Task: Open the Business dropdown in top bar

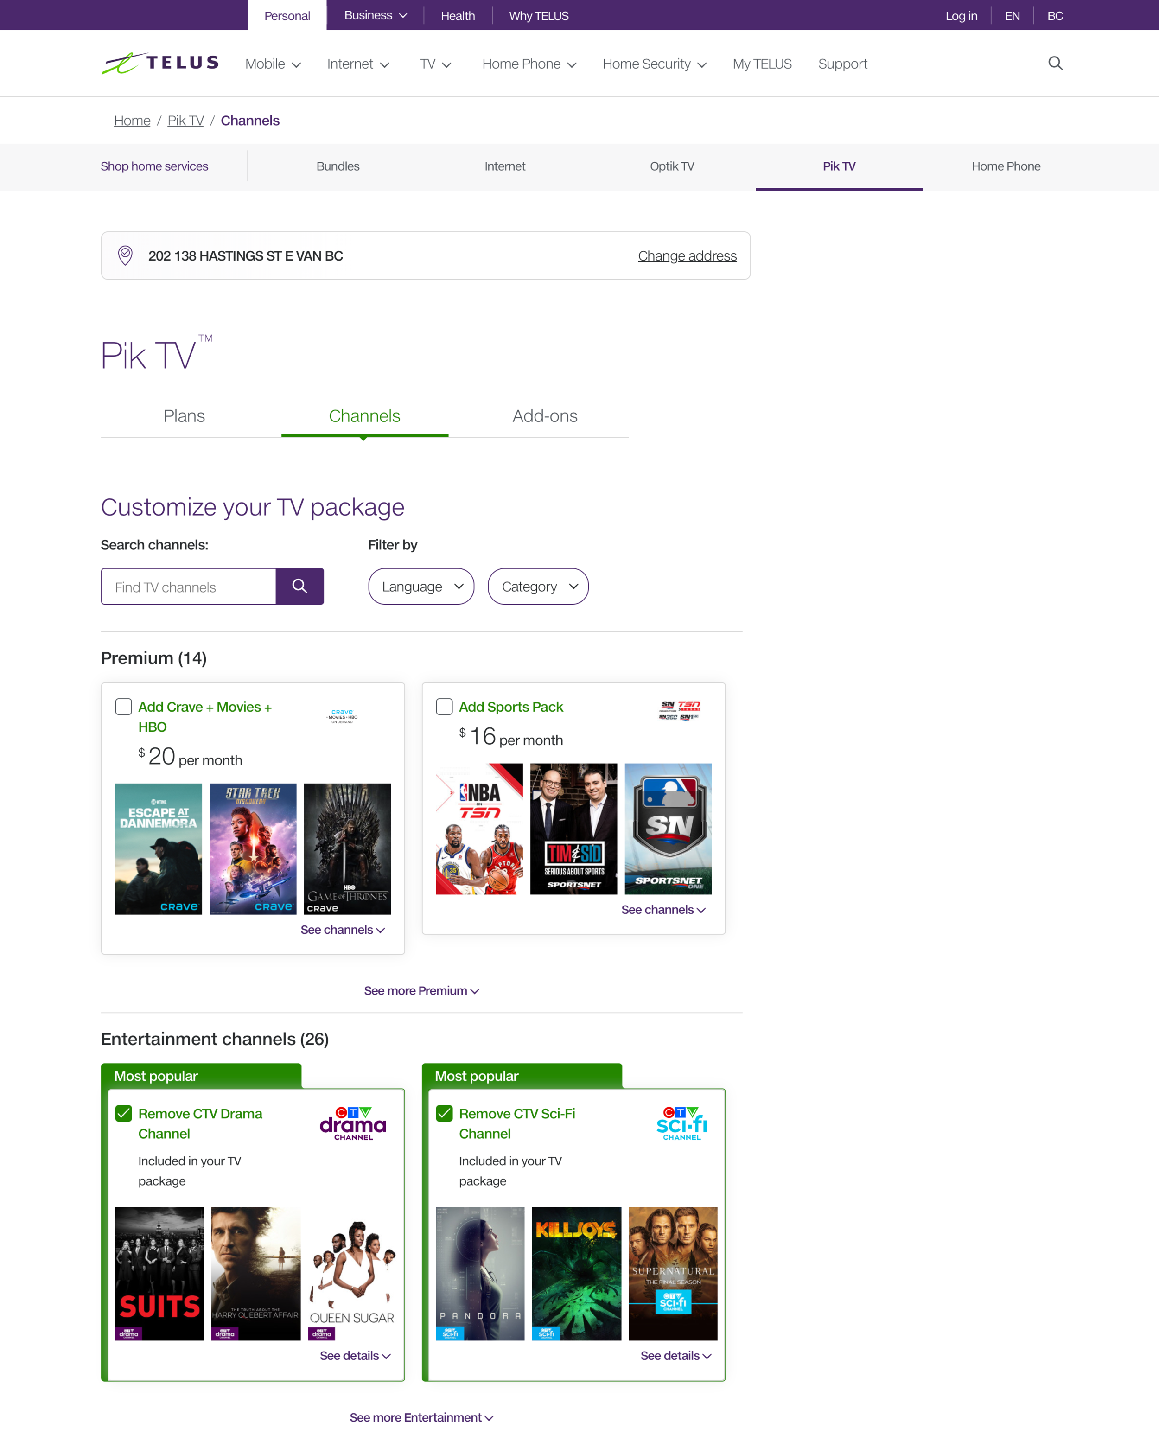Action: point(375,15)
